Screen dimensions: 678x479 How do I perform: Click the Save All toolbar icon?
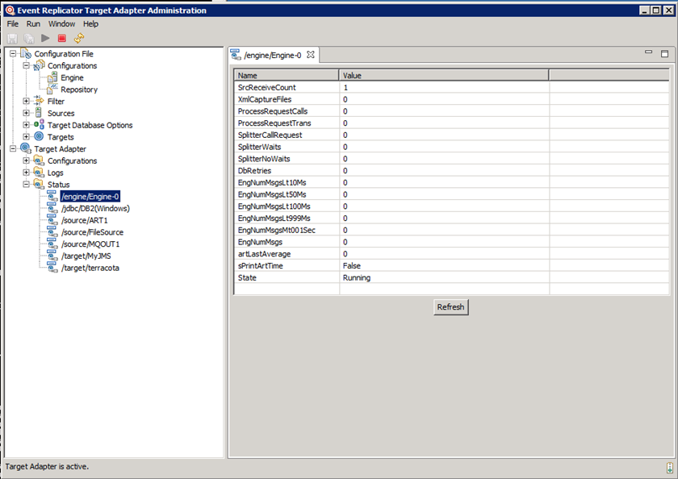[x=28, y=38]
